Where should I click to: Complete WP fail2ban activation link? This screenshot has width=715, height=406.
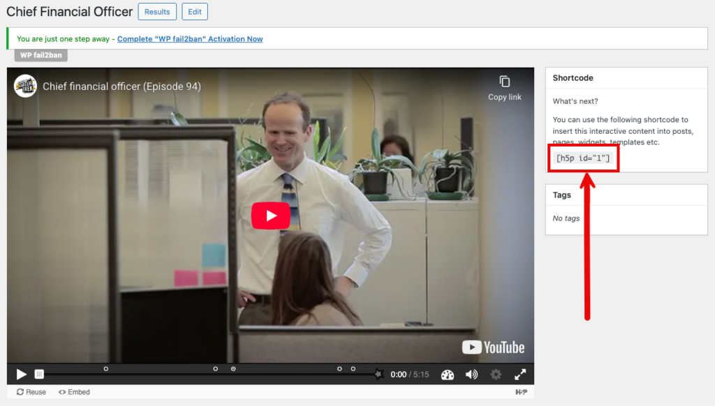[190, 39]
